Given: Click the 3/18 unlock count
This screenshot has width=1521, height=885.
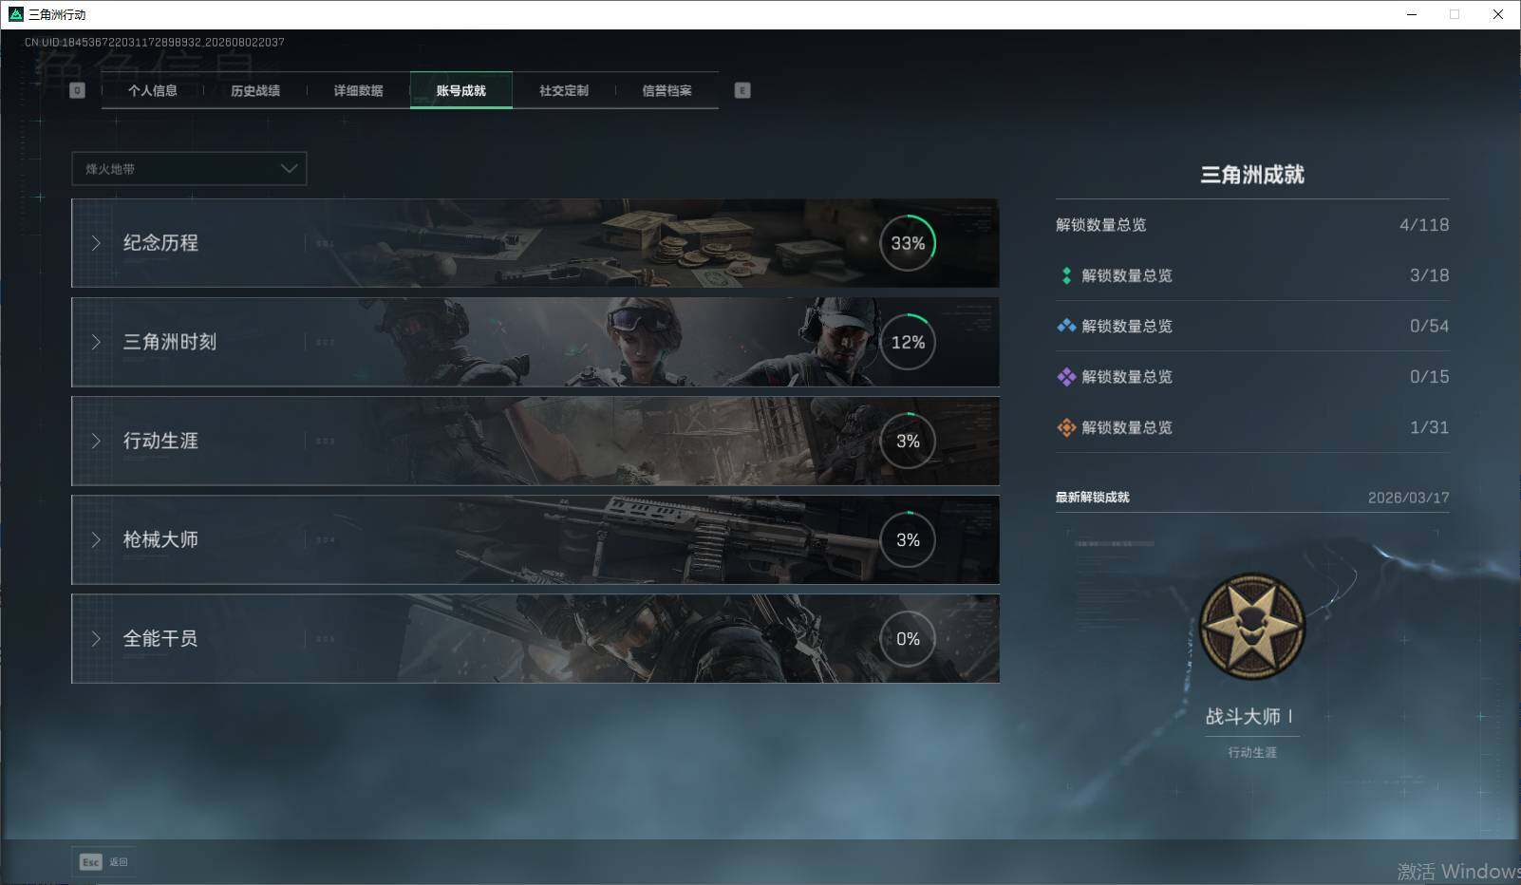Looking at the screenshot, I should click(1429, 275).
